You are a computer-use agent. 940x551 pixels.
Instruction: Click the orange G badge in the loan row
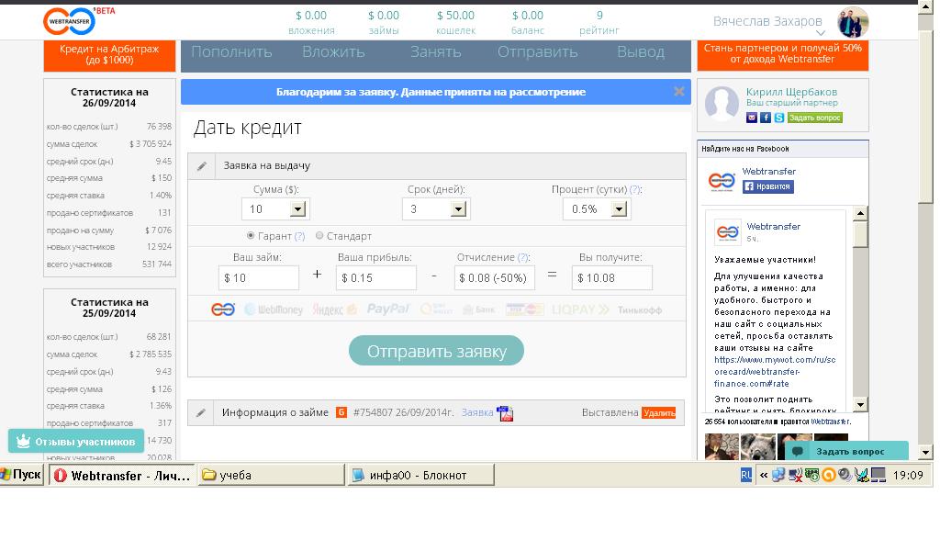[x=341, y=412]
